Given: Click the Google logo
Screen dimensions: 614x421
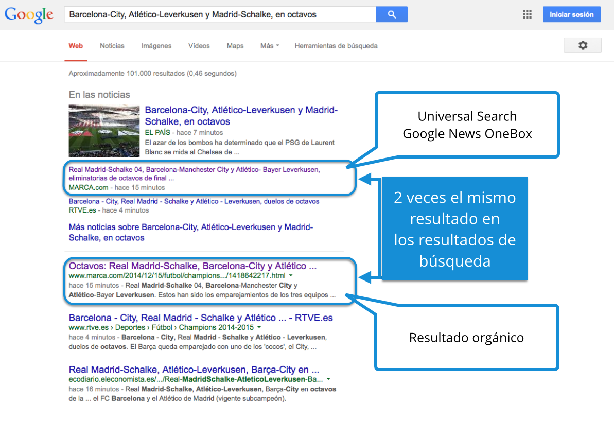Looking at the screenshot, I should click(29, 15).
